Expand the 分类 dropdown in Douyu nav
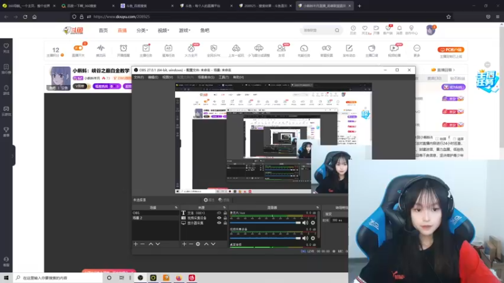 pos(142,30)
